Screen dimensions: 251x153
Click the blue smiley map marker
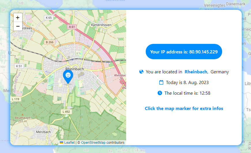coord(68,76)
